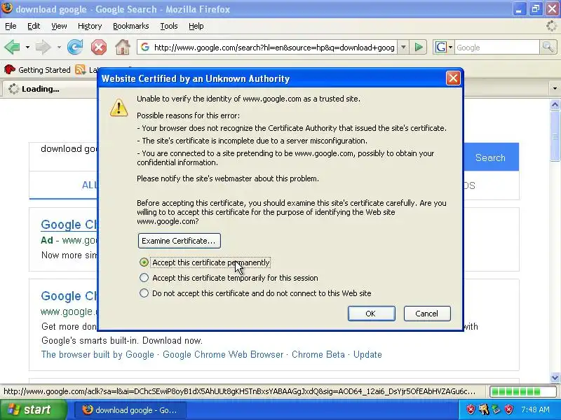Click the loading throbber in toolbar corner
561x420 pixels.
coord(551,26)
